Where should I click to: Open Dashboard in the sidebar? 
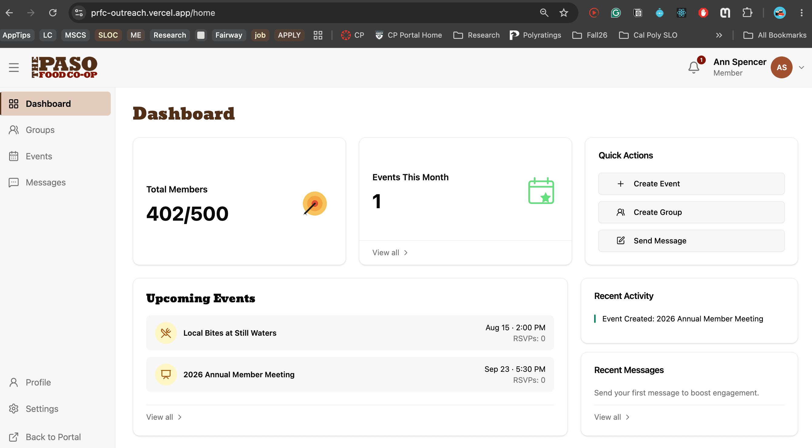56,104
